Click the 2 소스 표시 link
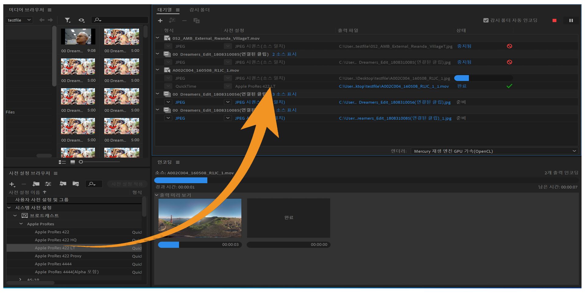This screenshot has height=294, width=585. (284, 54)
